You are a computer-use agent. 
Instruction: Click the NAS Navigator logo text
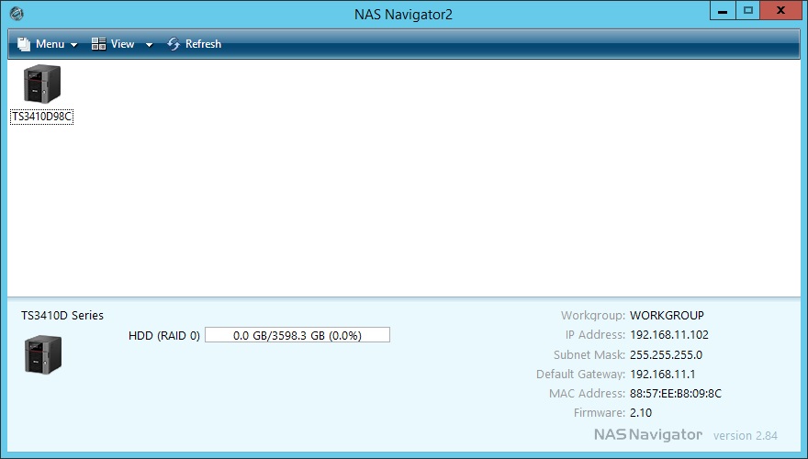[647, 434]
